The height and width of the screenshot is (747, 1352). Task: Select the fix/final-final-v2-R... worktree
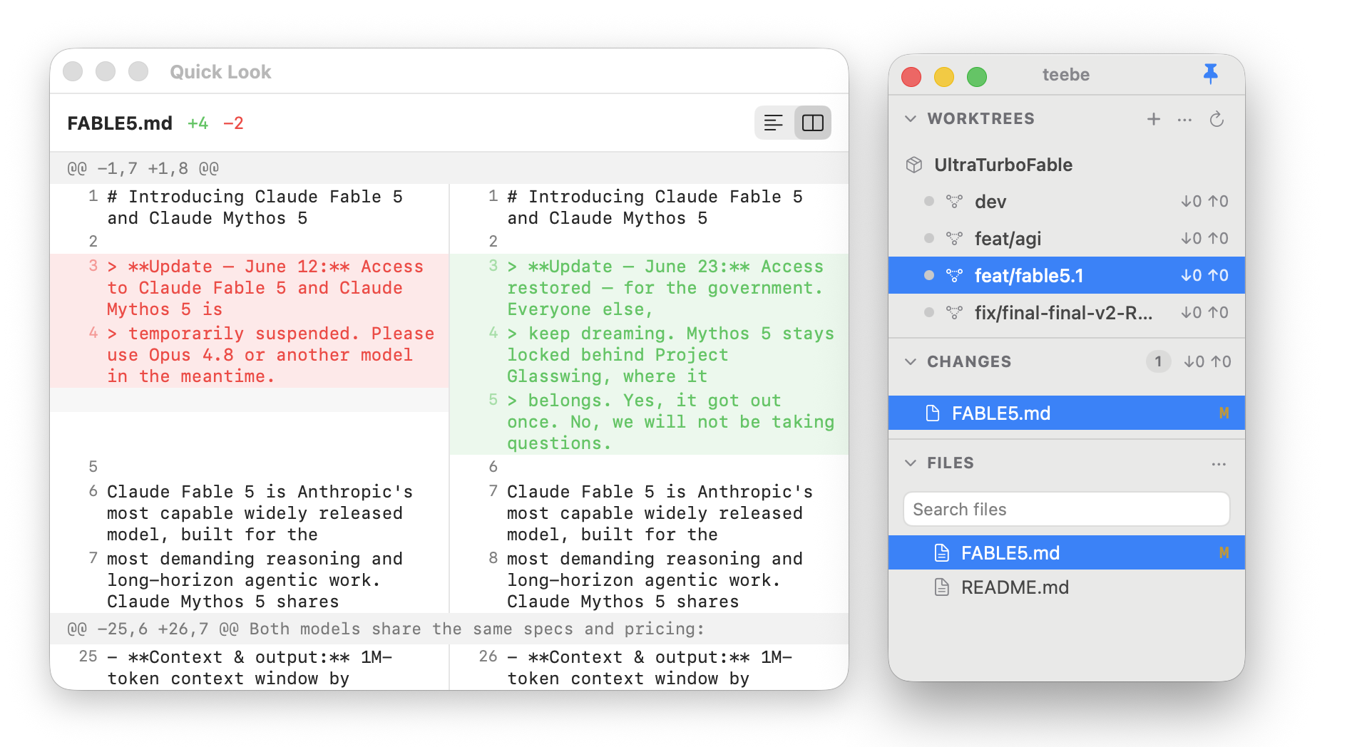tap(1067, 312)
